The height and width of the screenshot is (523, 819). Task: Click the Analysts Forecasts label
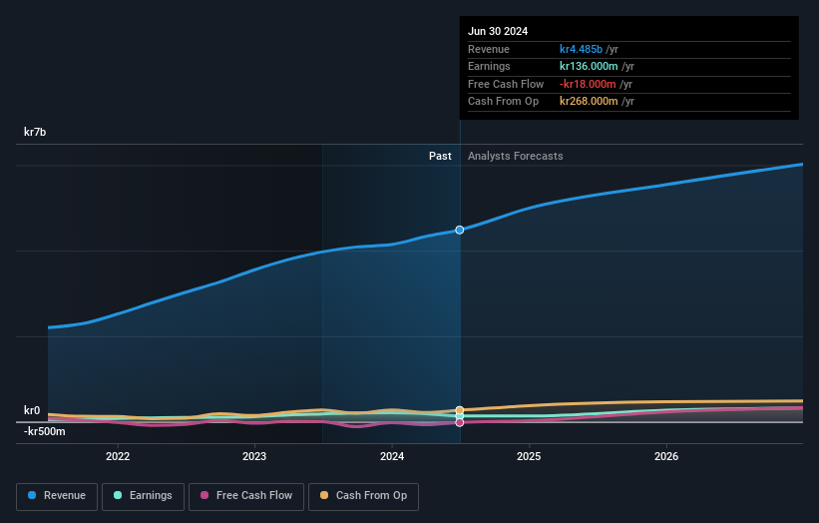pos(516,156)
